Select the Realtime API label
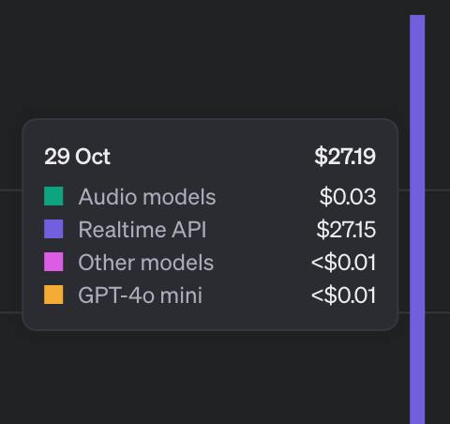Image resolution: width=450 pixels, height=424 pixels. [x=142, y=230]
